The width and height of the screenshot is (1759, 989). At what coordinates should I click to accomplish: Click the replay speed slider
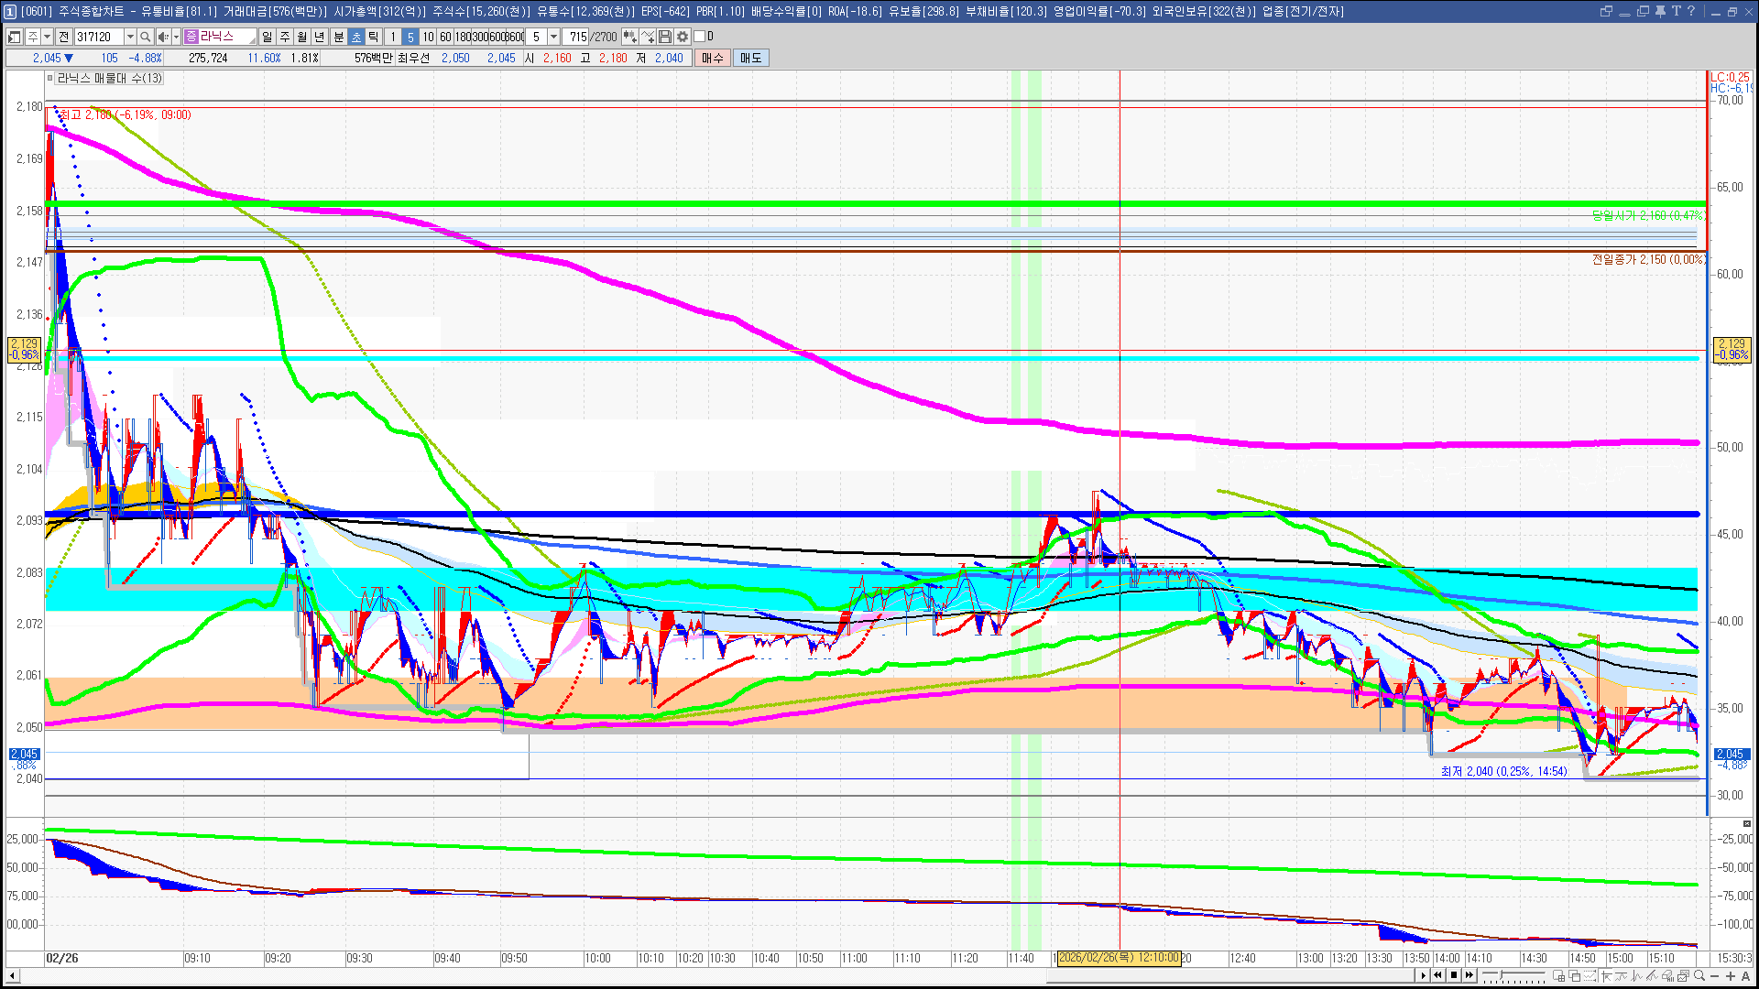point(1513,975)
